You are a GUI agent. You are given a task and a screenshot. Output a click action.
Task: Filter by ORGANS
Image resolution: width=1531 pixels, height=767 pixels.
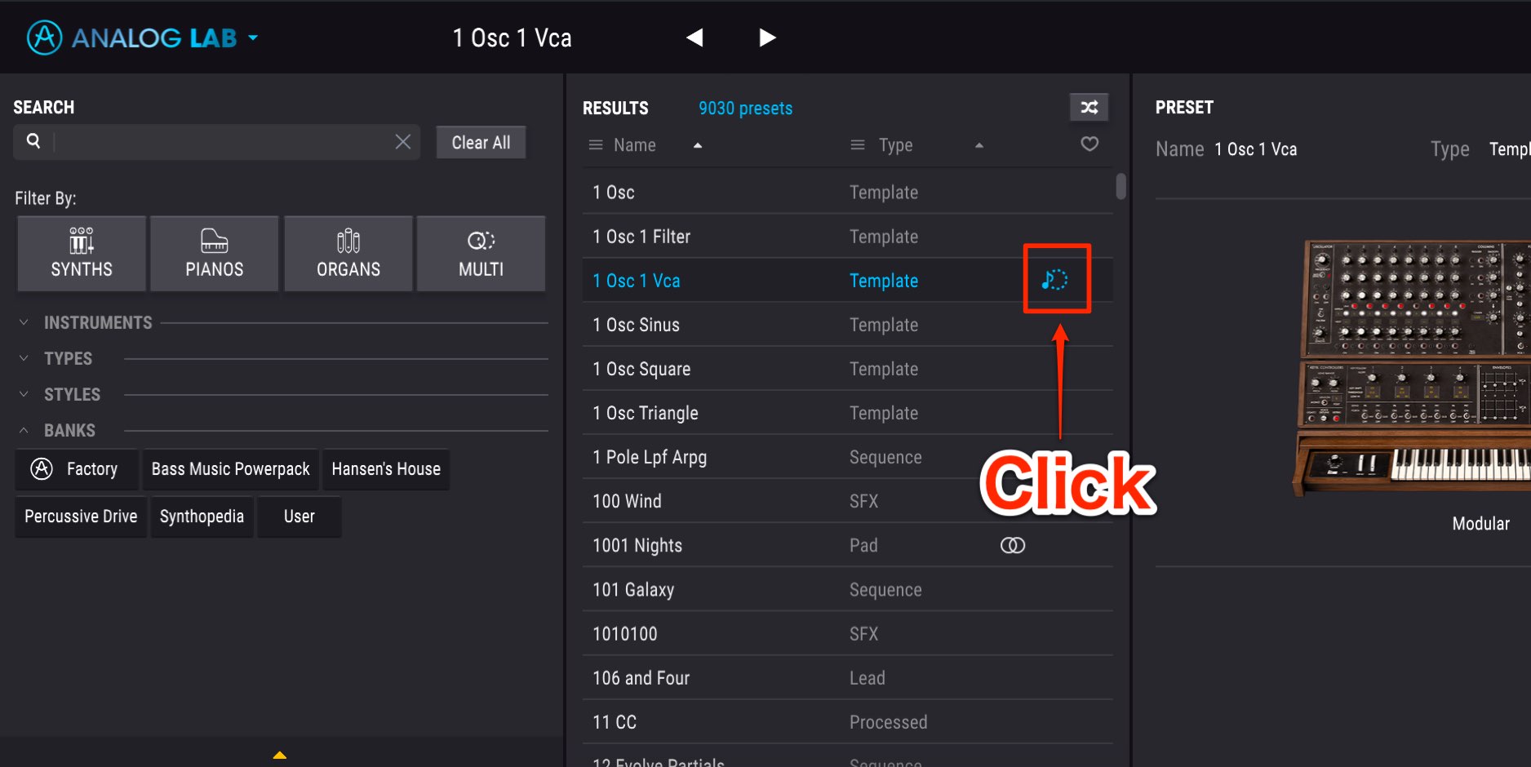pyautogui.click(x=348, y=254)
